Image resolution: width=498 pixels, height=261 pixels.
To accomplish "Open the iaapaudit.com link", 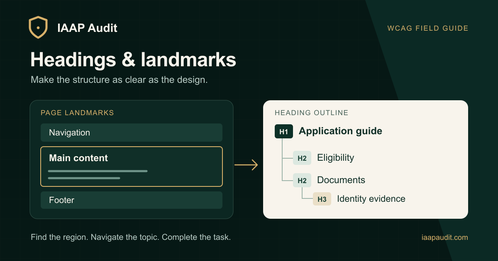I will click(x=444, y=237).
